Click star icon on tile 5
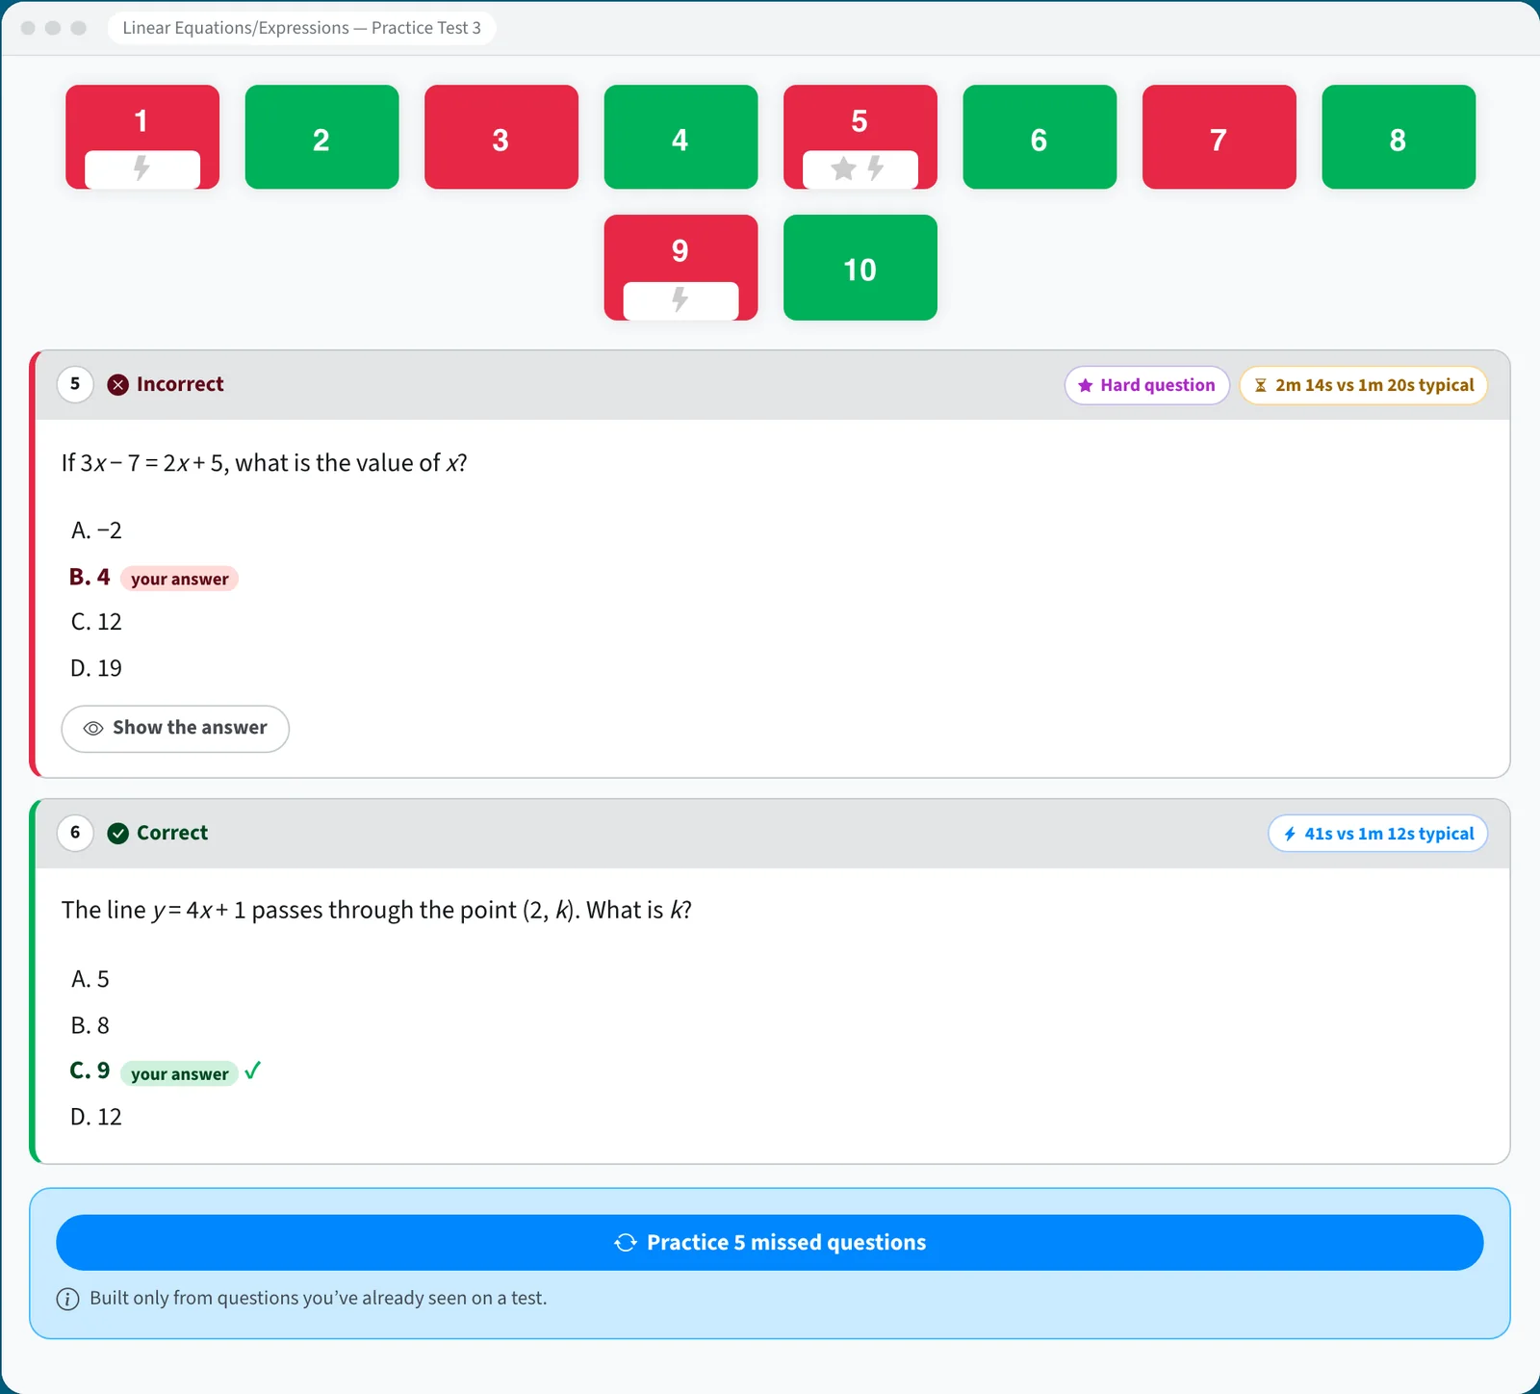The image size is (1540, 1394). [844, 168]
